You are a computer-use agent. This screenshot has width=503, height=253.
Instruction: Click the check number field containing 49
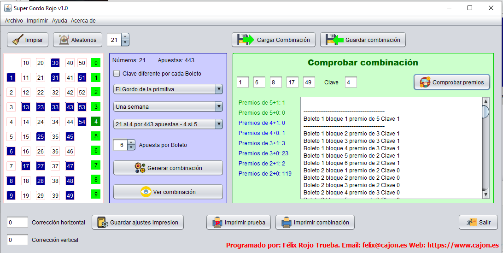(309, 82)
